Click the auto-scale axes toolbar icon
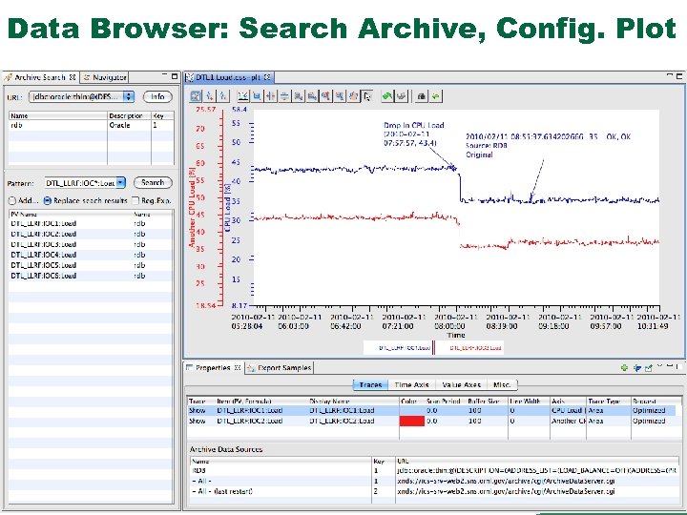Viewport: 687px width, 515px height. 242,96
